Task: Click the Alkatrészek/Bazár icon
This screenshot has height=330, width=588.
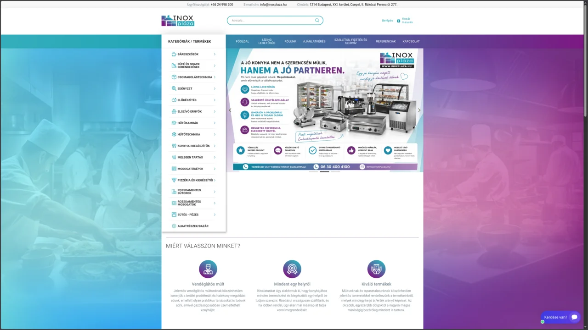Action: tap(174, 226)
